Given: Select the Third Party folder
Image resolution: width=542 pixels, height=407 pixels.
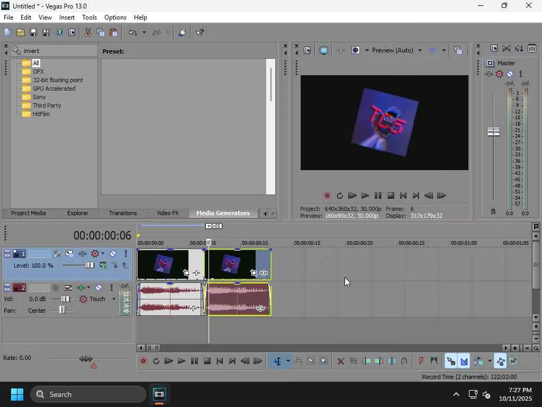Looking at the screenshot, I should pos(47,105).
